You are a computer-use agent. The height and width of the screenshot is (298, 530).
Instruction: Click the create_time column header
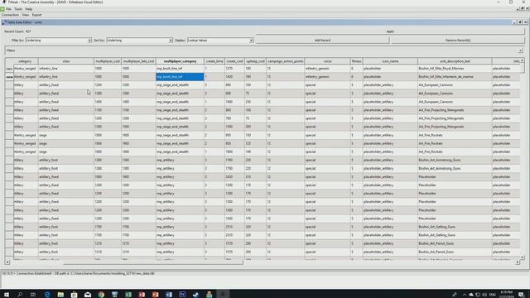(214, 61)
